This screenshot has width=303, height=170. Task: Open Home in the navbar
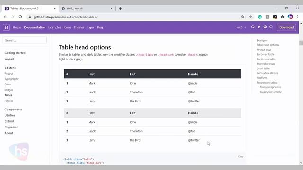pyautogui.click(x=17, y=27)
